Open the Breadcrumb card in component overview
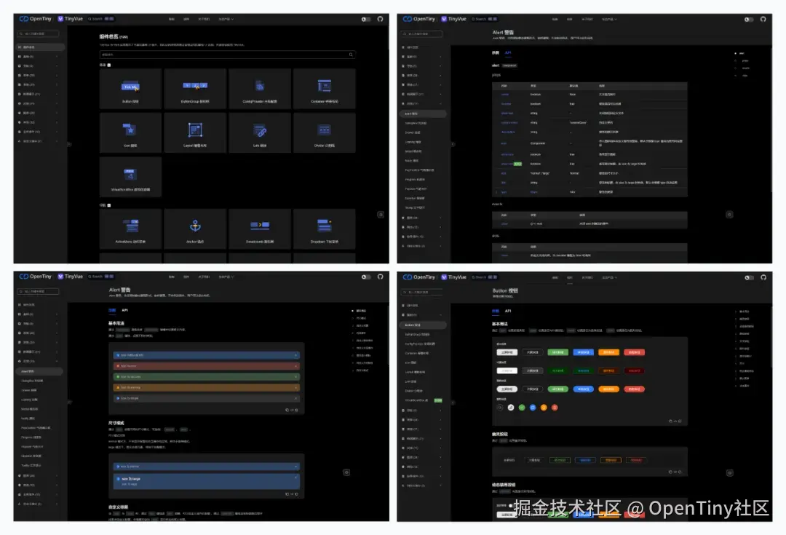Viewport: 786px width, 535px height. [260, 229]
